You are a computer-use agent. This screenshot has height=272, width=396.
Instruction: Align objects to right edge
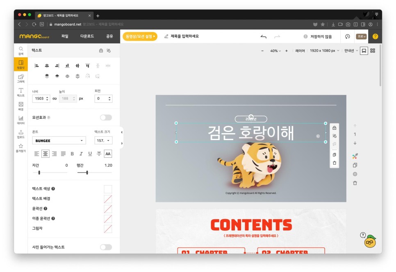[57, 66]
